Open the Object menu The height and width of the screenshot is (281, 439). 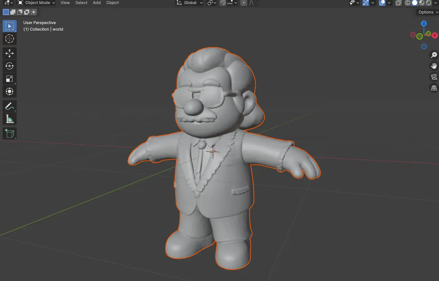[x=112, y=3]
